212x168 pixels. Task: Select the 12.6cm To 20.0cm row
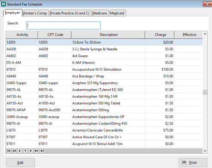(104, 42)
